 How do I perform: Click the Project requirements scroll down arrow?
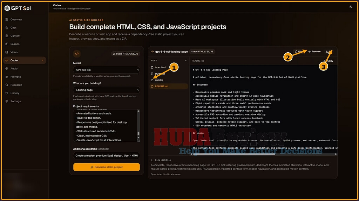tap(138, 137)
